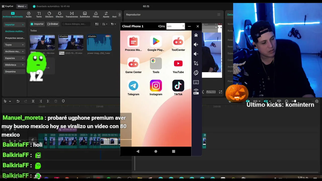Open the media sort dropdown
Image resolution: width=322 pixels, height=181 pixels.
[105, 24]
